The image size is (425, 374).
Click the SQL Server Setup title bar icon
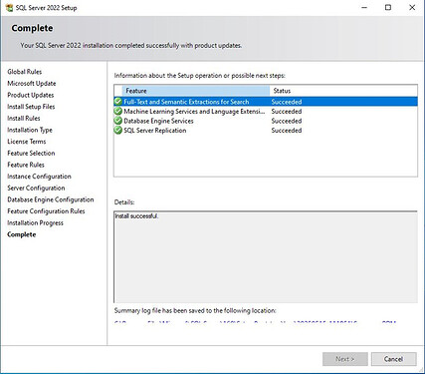[9, 8]
